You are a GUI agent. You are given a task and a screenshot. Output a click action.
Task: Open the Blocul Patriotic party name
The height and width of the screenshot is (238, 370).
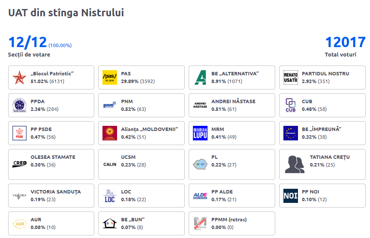tap(52, 74)
